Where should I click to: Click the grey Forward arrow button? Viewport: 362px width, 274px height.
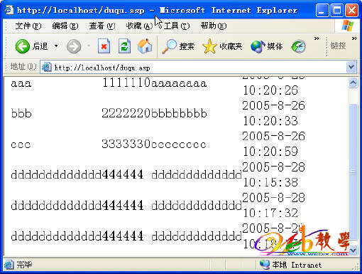(x=74, y=46)
